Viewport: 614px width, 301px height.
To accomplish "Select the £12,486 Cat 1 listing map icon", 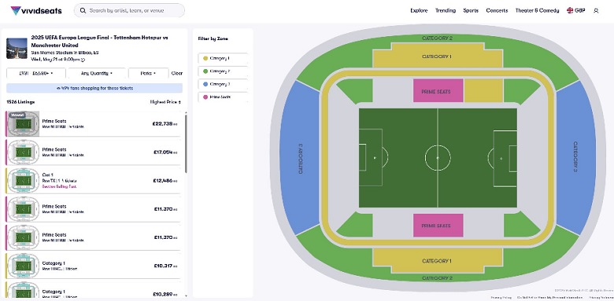I will (24, 181).
